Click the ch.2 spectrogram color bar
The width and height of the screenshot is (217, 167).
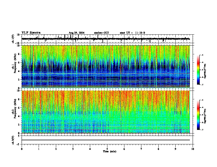click(x=198, y=115)
